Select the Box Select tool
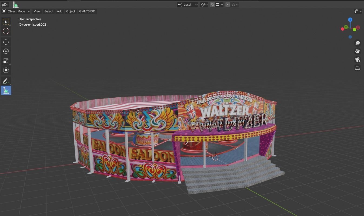The width and height of the screenshot is (364, 216). 6,22
